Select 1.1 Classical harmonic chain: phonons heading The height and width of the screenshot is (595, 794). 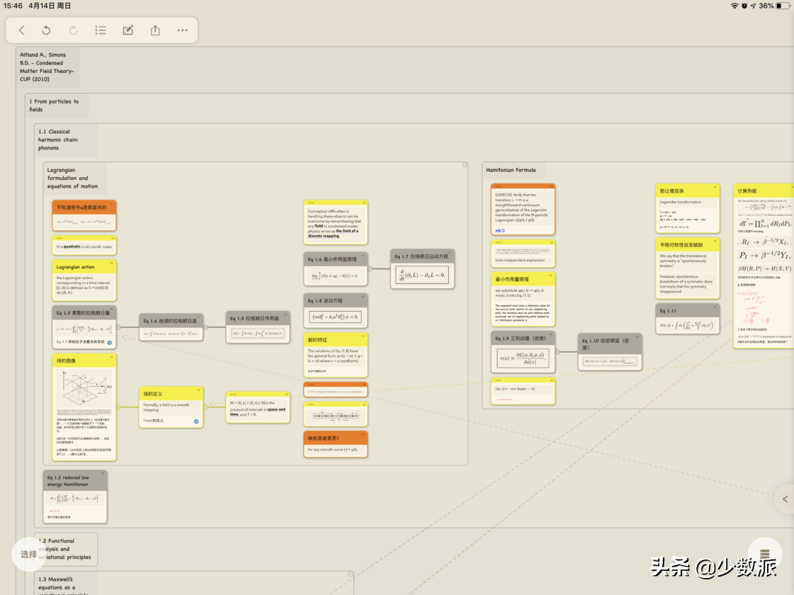tap(58, 140)
